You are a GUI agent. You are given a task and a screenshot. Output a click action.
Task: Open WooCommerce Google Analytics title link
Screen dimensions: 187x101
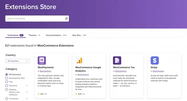click(88, 69)
